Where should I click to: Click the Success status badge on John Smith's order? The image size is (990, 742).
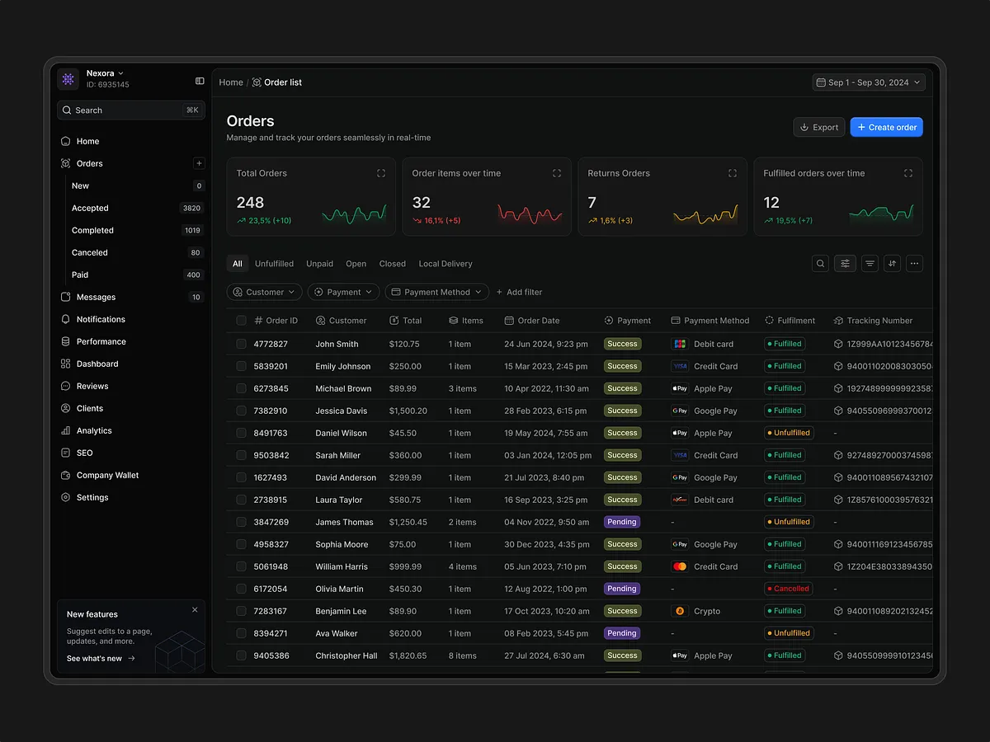pyautogui.click(x=622, y=344)
